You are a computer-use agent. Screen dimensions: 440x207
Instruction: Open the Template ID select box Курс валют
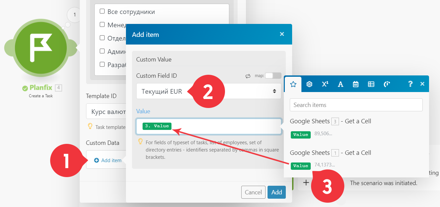coord(106,112)
